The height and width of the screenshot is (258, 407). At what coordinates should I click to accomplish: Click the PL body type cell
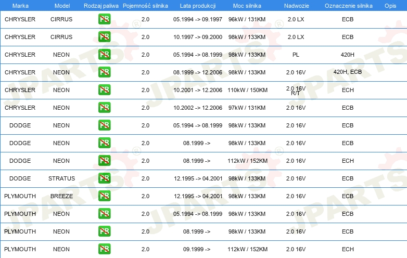[x=296, y=55]
